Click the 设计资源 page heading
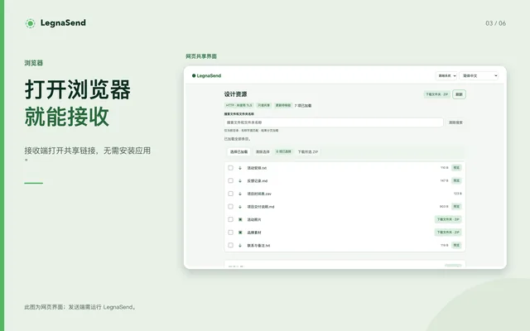This screenshot has height=331, width=530. click(235, 94)
